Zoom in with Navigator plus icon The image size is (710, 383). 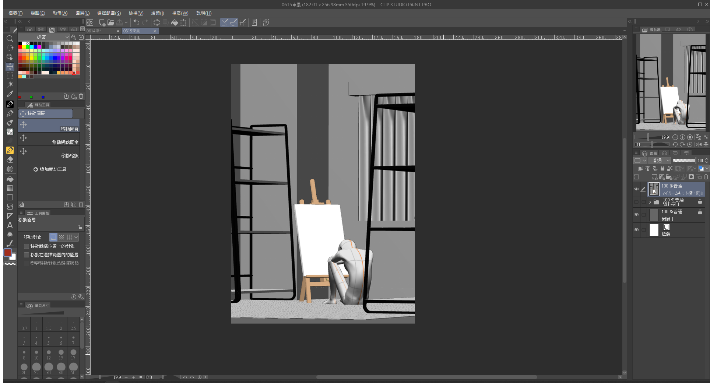(x=682, y=137)
